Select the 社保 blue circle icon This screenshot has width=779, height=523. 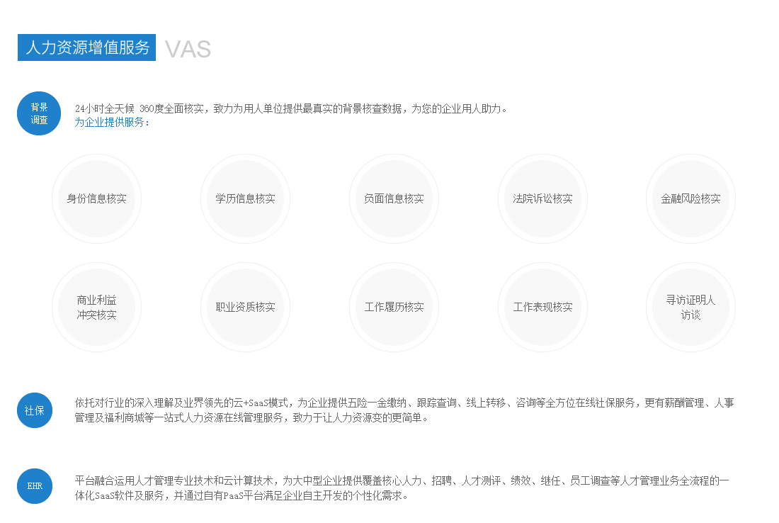35,410
